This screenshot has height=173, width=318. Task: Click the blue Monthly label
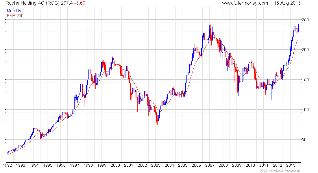click(x=14, y=11)
